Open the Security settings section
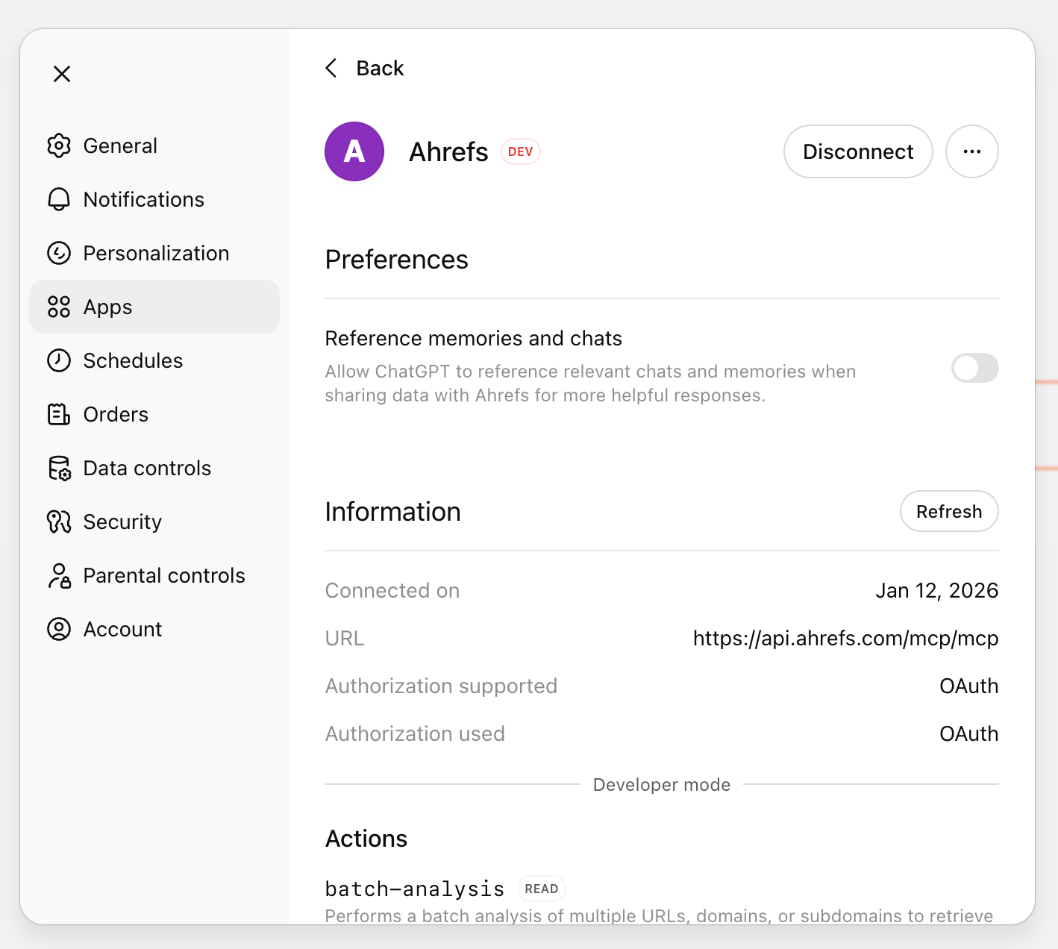Viewport: 1058px width, 949px height. tap(122, 522)
